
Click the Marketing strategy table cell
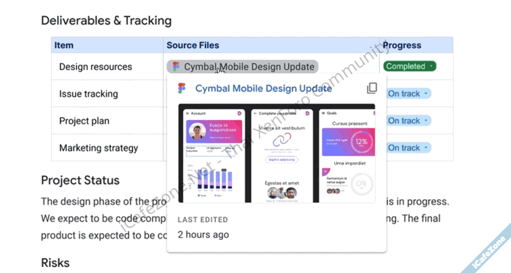coord(98,148)
